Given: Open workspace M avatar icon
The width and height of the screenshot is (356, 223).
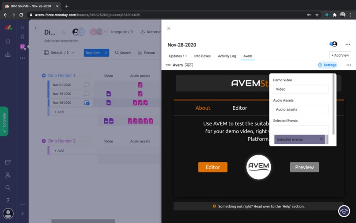Looking at the screenshot, I should click(23, 46).
